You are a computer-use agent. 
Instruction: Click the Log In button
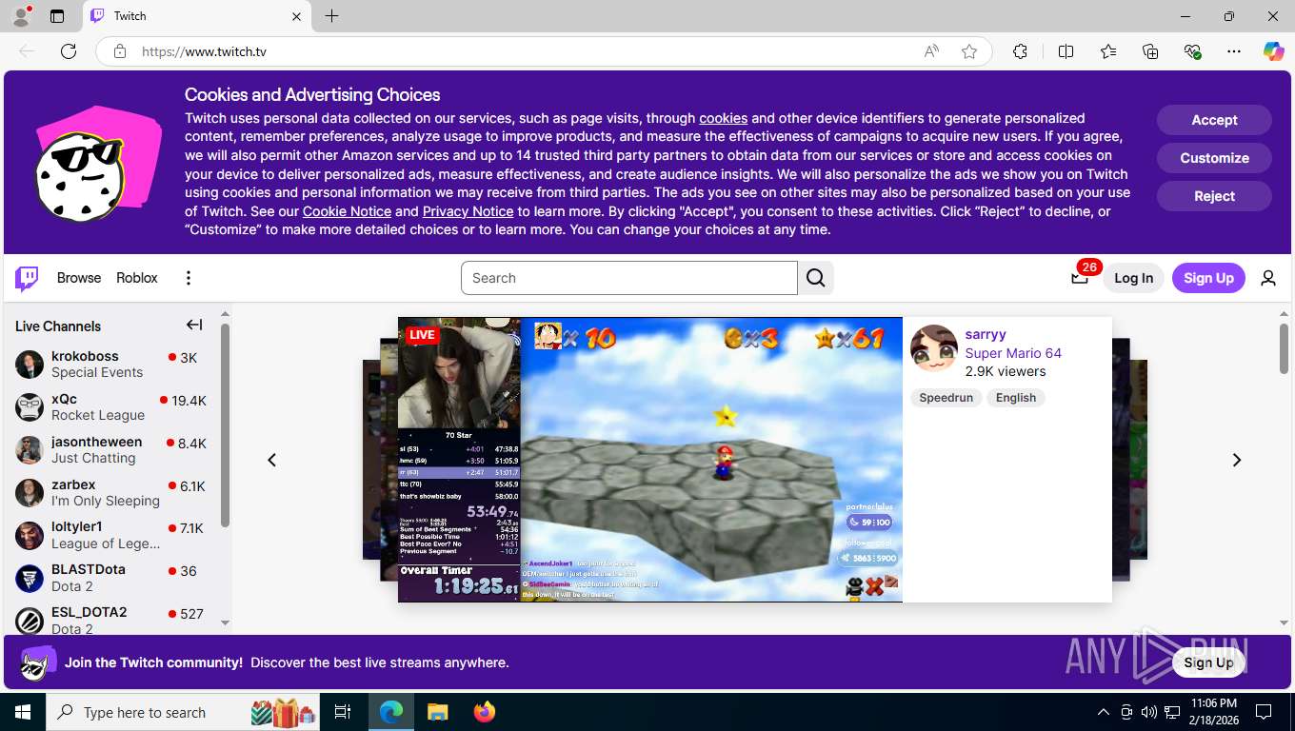1133,278
